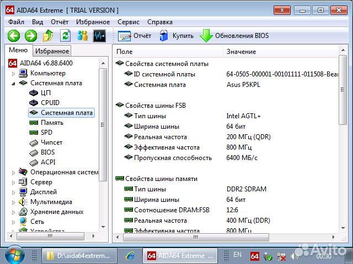Select the ID системной платы row

pyautogui.click(x=226, y=74)
